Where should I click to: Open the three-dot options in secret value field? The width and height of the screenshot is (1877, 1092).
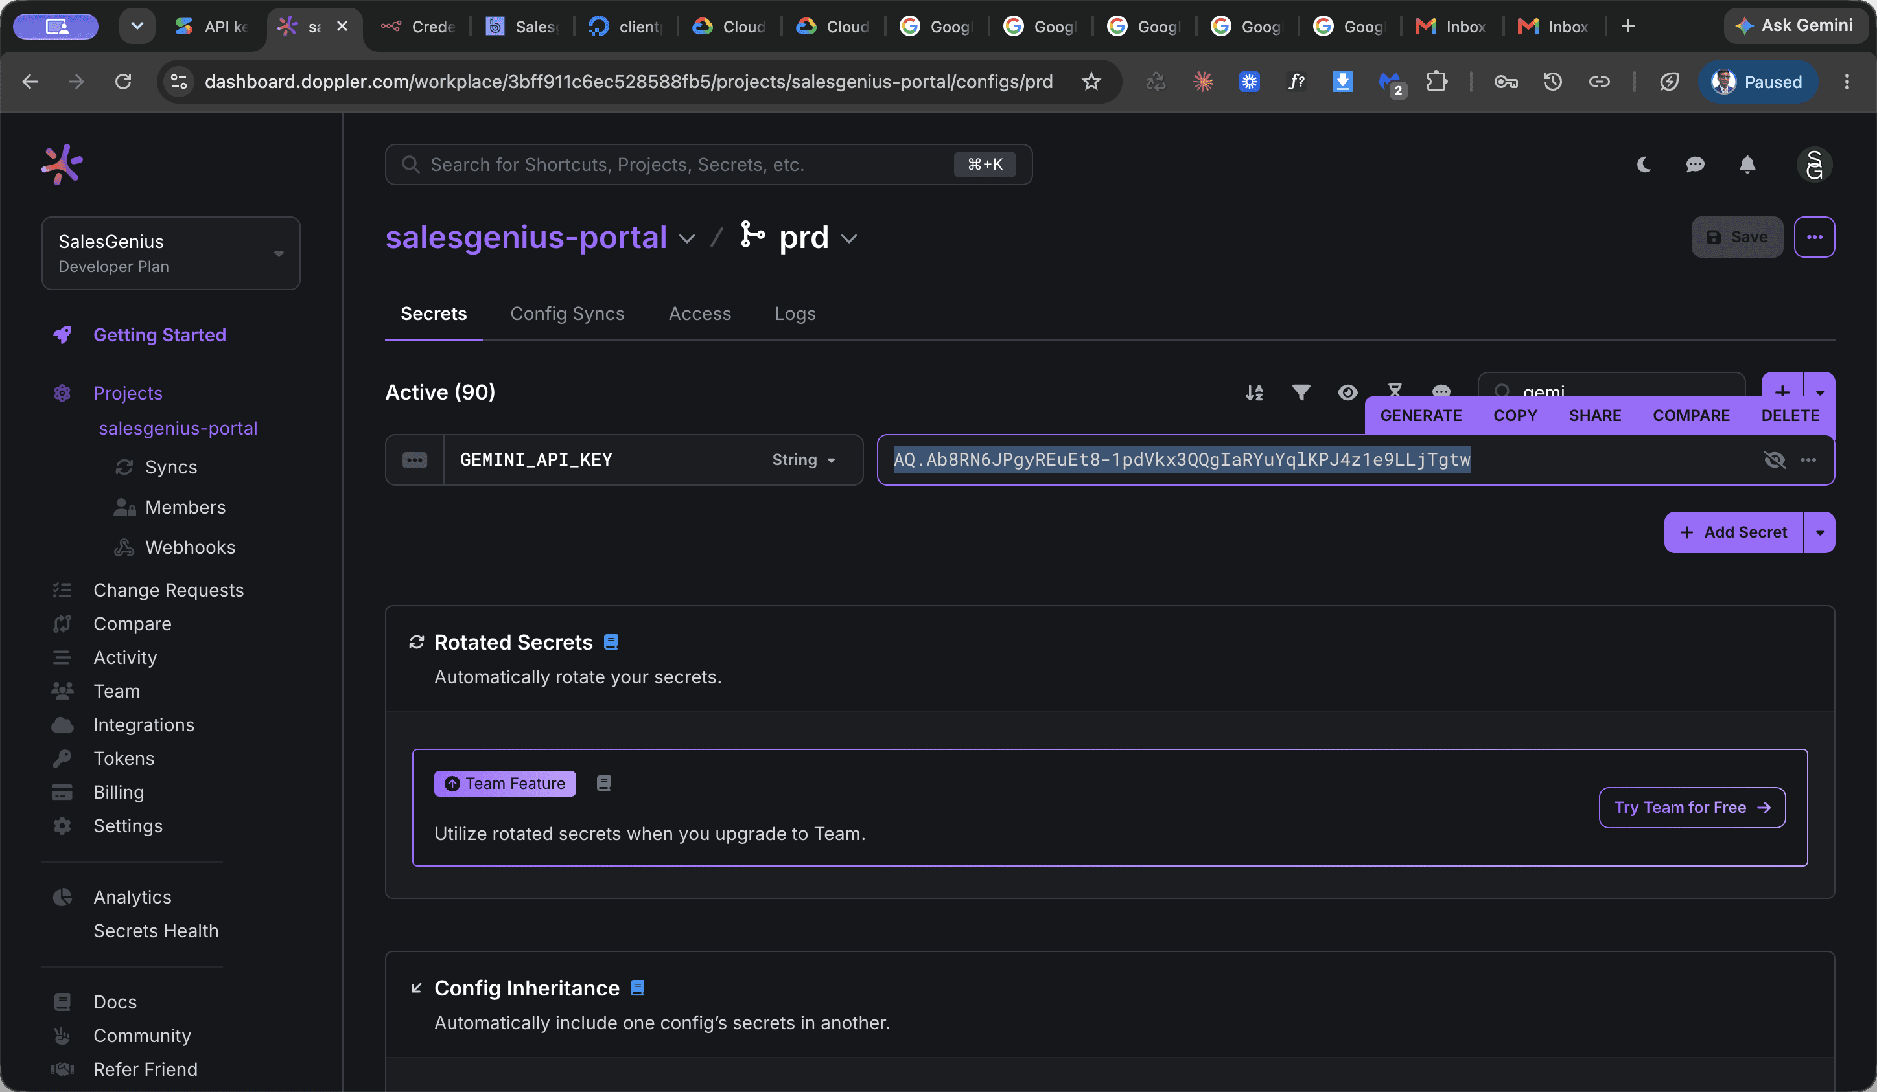[x=1808, y=460]
